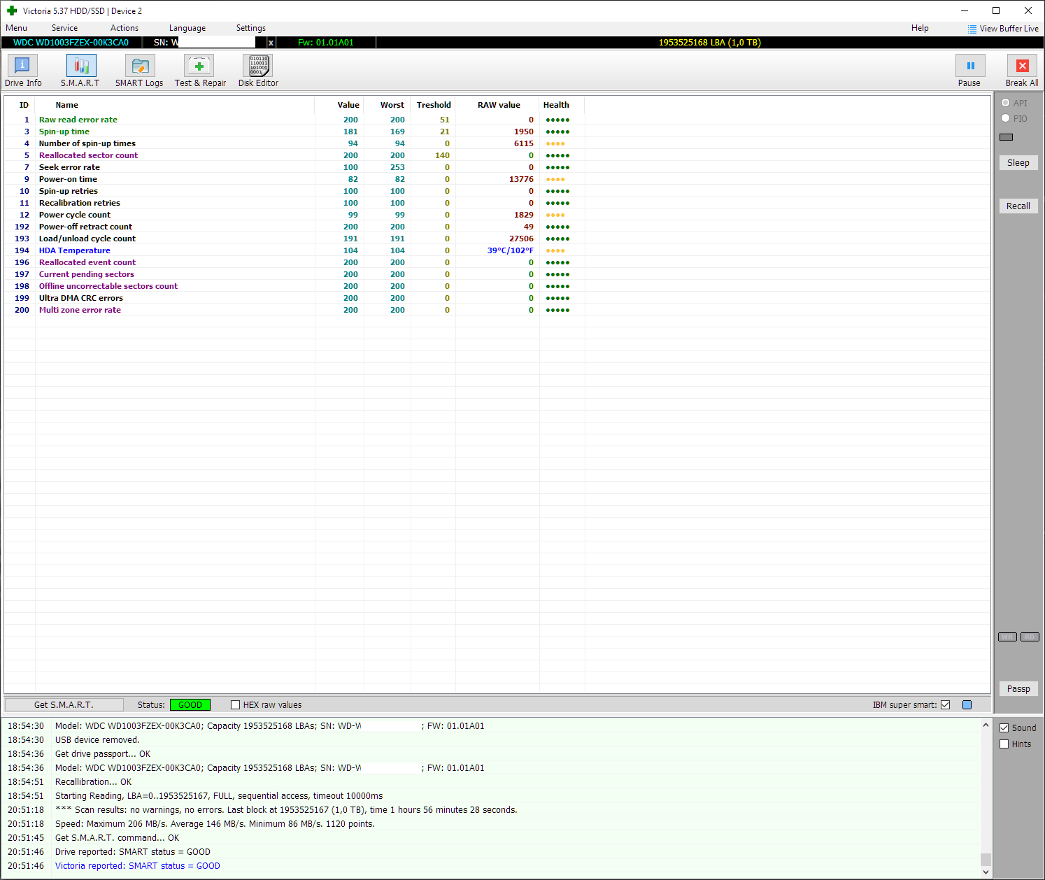
Task: Select the Power-on time row
Action: pyautogui.click(x=497, y=179)
